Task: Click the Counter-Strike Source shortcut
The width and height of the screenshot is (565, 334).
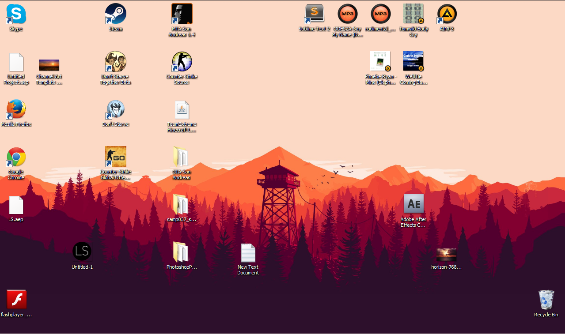Action: pyautogui.click(x=182, y=62)
